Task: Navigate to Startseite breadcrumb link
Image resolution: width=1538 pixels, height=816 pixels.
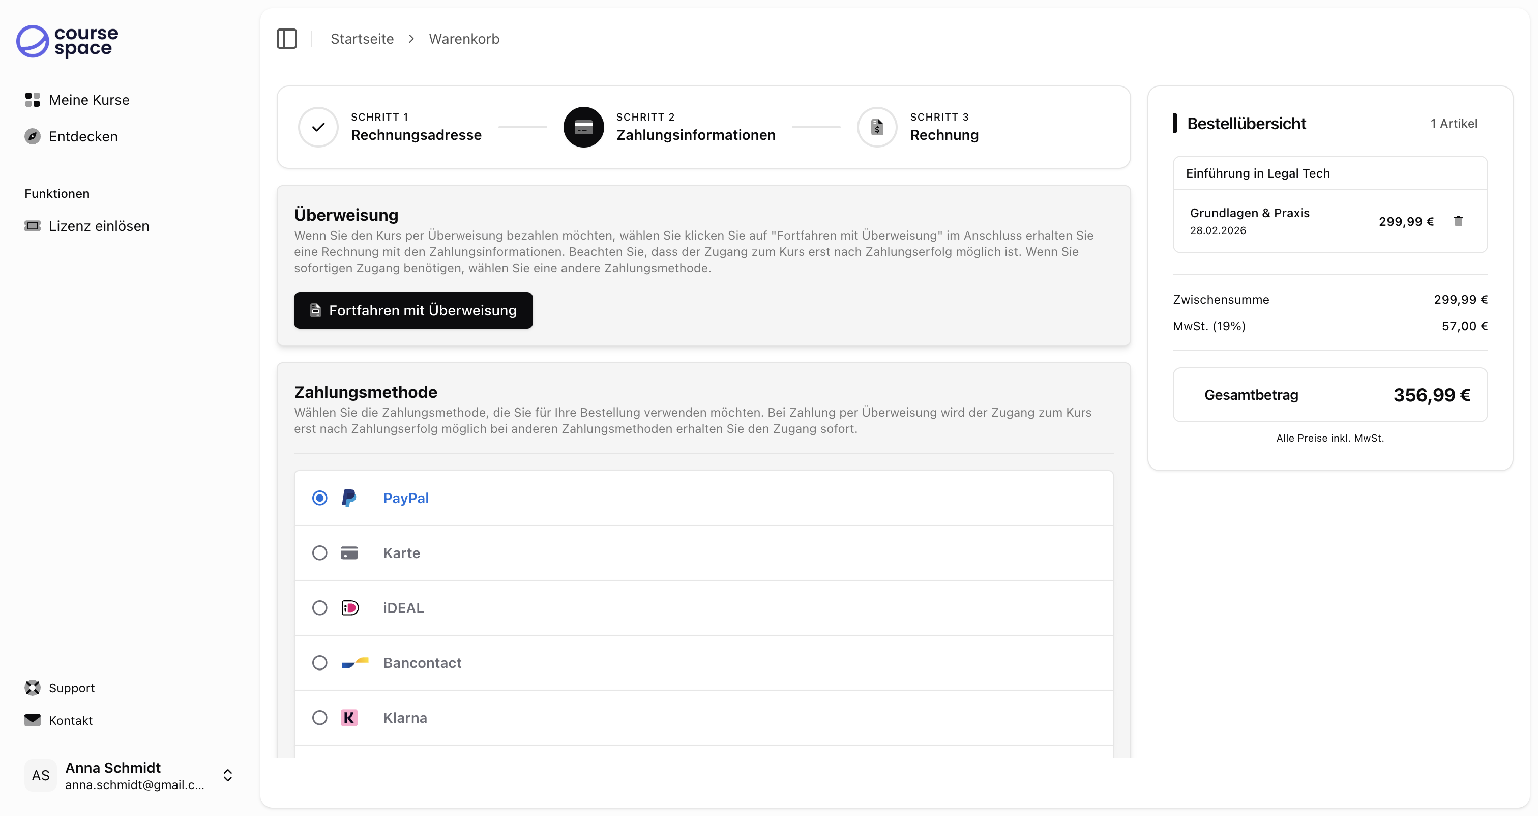Action: click(362, 39)
